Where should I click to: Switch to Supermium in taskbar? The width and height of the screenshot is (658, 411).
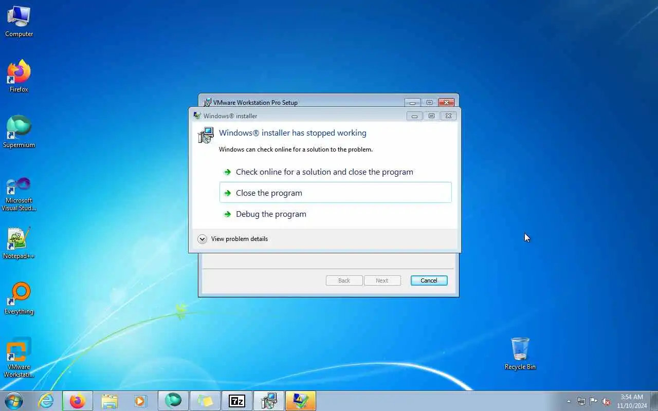[173, 401]
